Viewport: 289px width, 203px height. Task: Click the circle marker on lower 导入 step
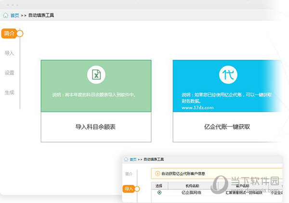(x=137, y=189)
